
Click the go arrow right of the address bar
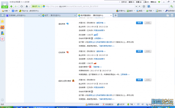click(139, 6)
